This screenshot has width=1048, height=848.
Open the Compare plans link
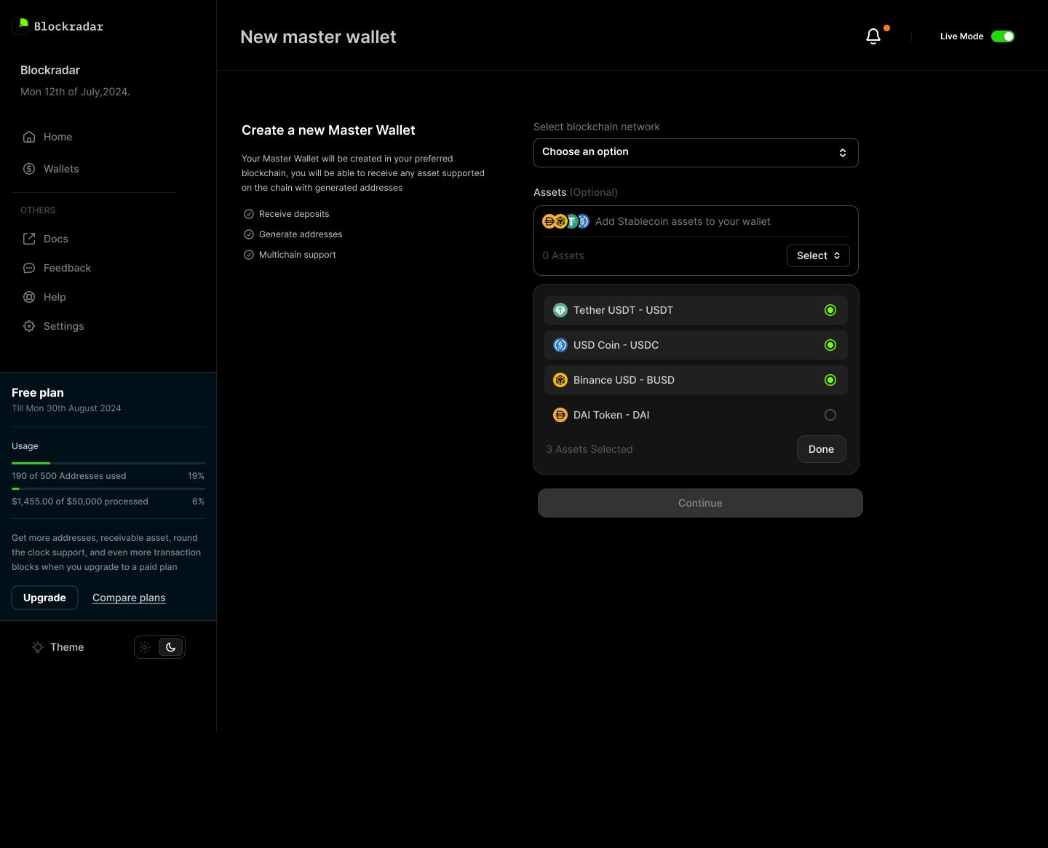(x=129, y=598)
